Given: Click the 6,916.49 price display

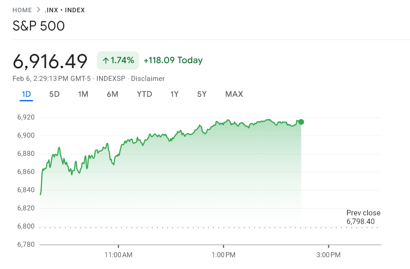Looking at the screenshot, I should pos(50,61).
